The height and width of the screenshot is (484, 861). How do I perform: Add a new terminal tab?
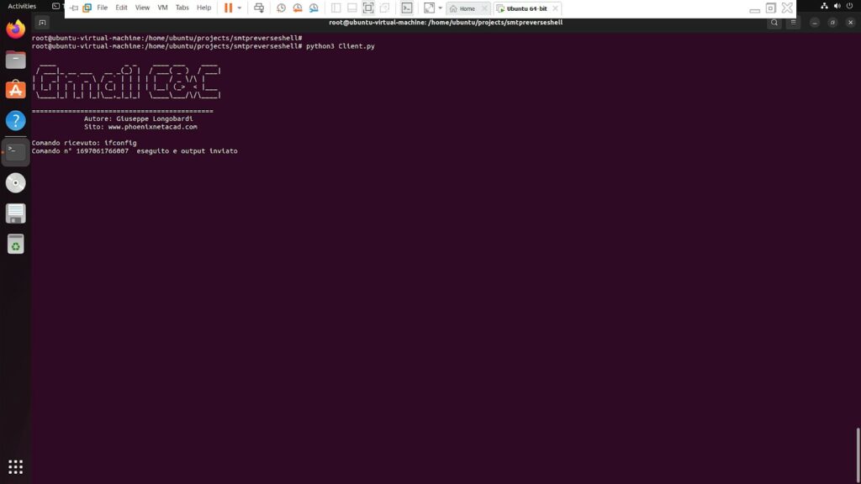pyautogui.click(x=42, y=23)
